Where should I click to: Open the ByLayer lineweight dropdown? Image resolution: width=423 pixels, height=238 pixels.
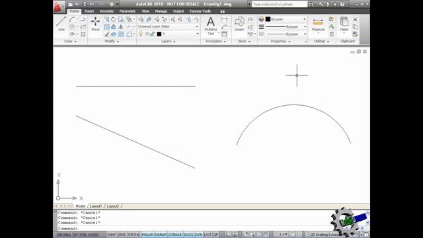click(286, 26)
